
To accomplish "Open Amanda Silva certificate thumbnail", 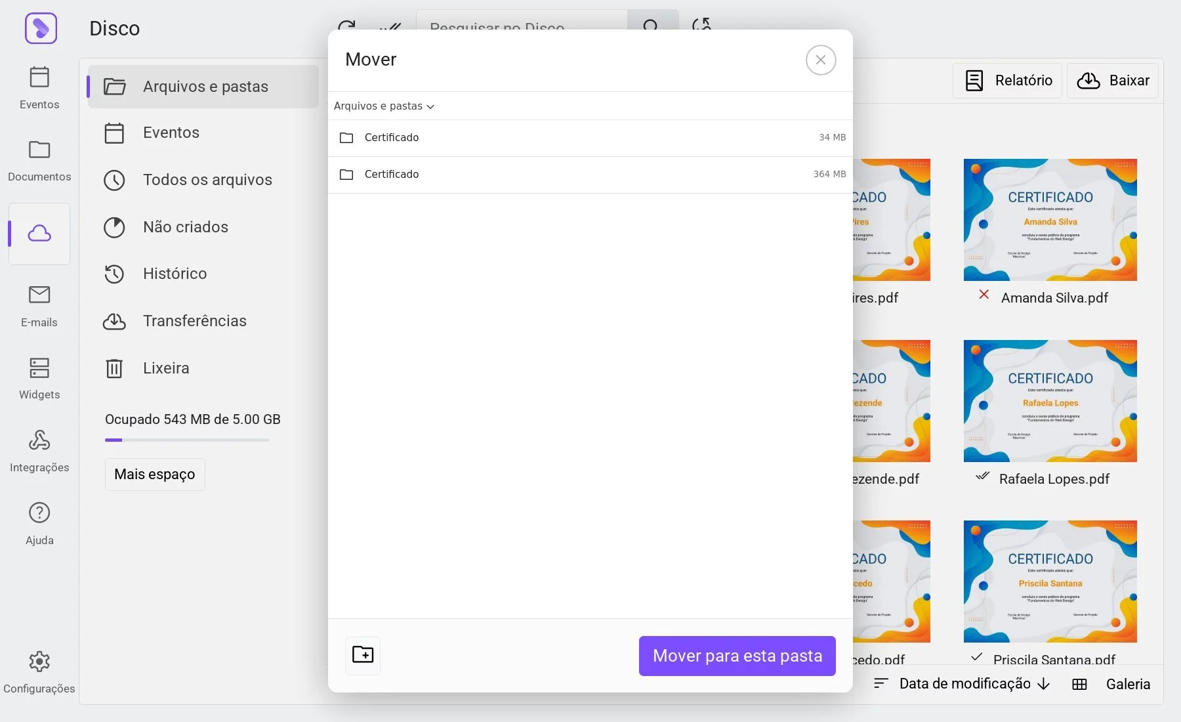I will [x=1050, y=220].
